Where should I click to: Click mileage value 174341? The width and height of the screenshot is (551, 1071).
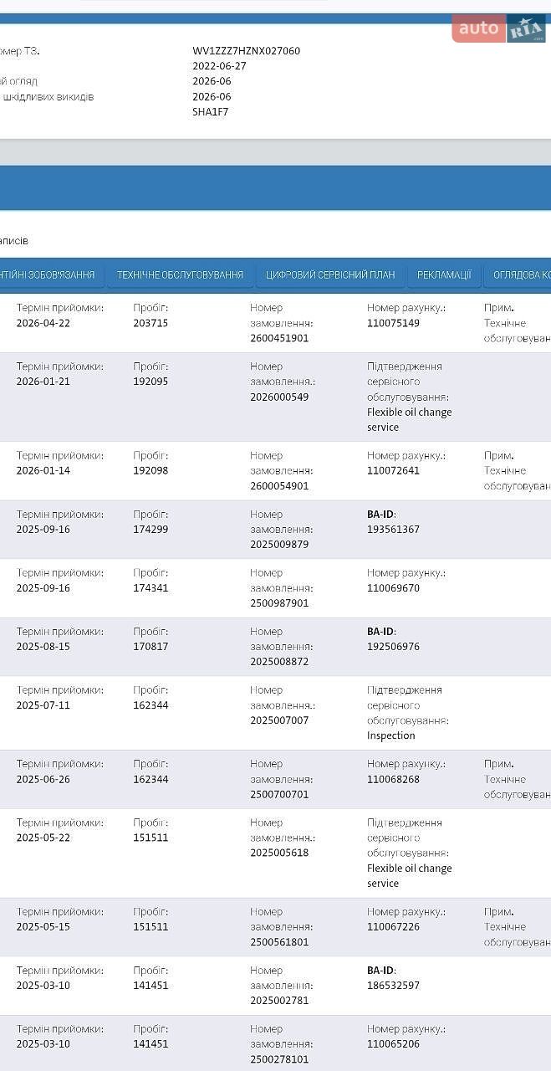coord(151,588)
